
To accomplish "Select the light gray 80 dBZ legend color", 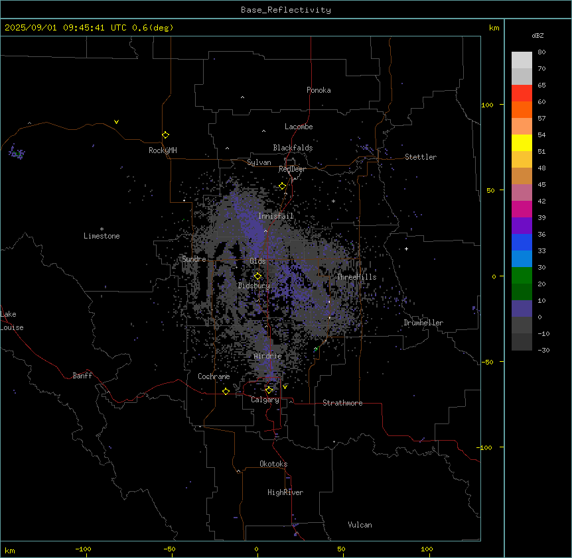I will coord(522,60).
